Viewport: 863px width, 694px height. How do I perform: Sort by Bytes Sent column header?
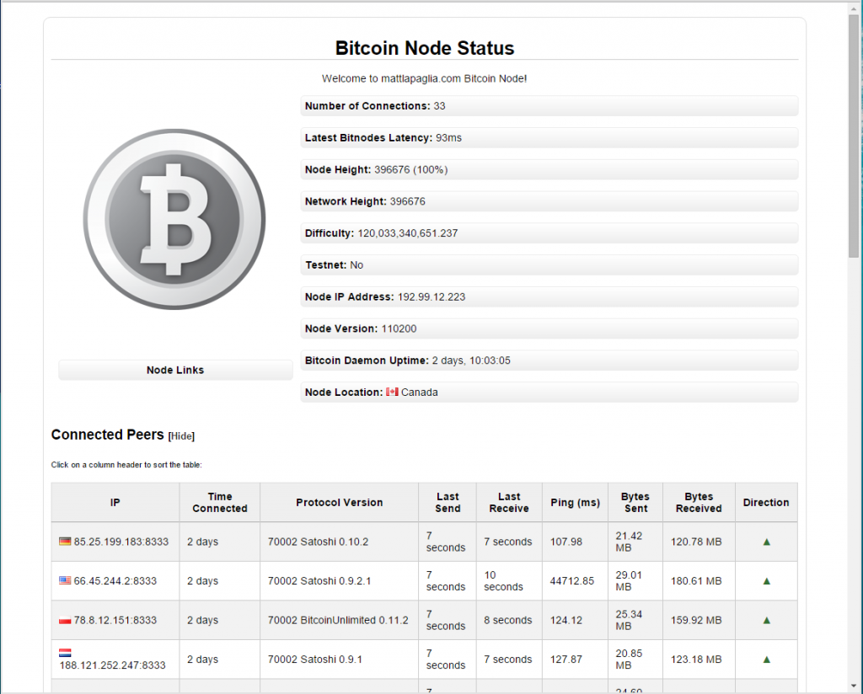pyautogui.click(x=635, y=502)
